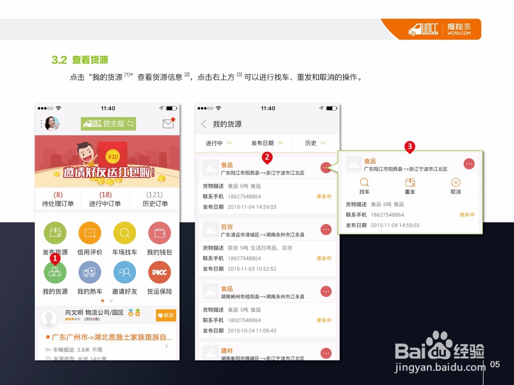514x385 pixels.
Task: Open the PICC 货运保险 insurance icon
Action: 160,272
